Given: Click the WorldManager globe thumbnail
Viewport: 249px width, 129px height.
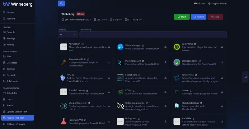Looking at the screenshot, I should pyautogui.click(x=120, y=47).
